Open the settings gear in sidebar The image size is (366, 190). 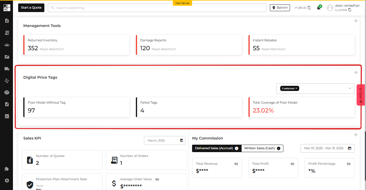tap(7, 181)
